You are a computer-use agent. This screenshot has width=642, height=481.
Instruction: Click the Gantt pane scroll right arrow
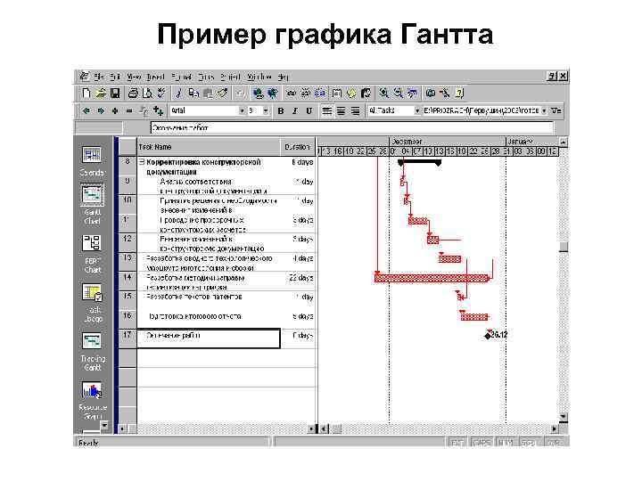coord(555,428)
